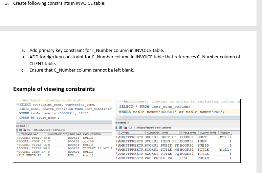Click 'BOOKS1 COST CK' in left grid
The width and height of the screenshot is (262, 173).
32,141
